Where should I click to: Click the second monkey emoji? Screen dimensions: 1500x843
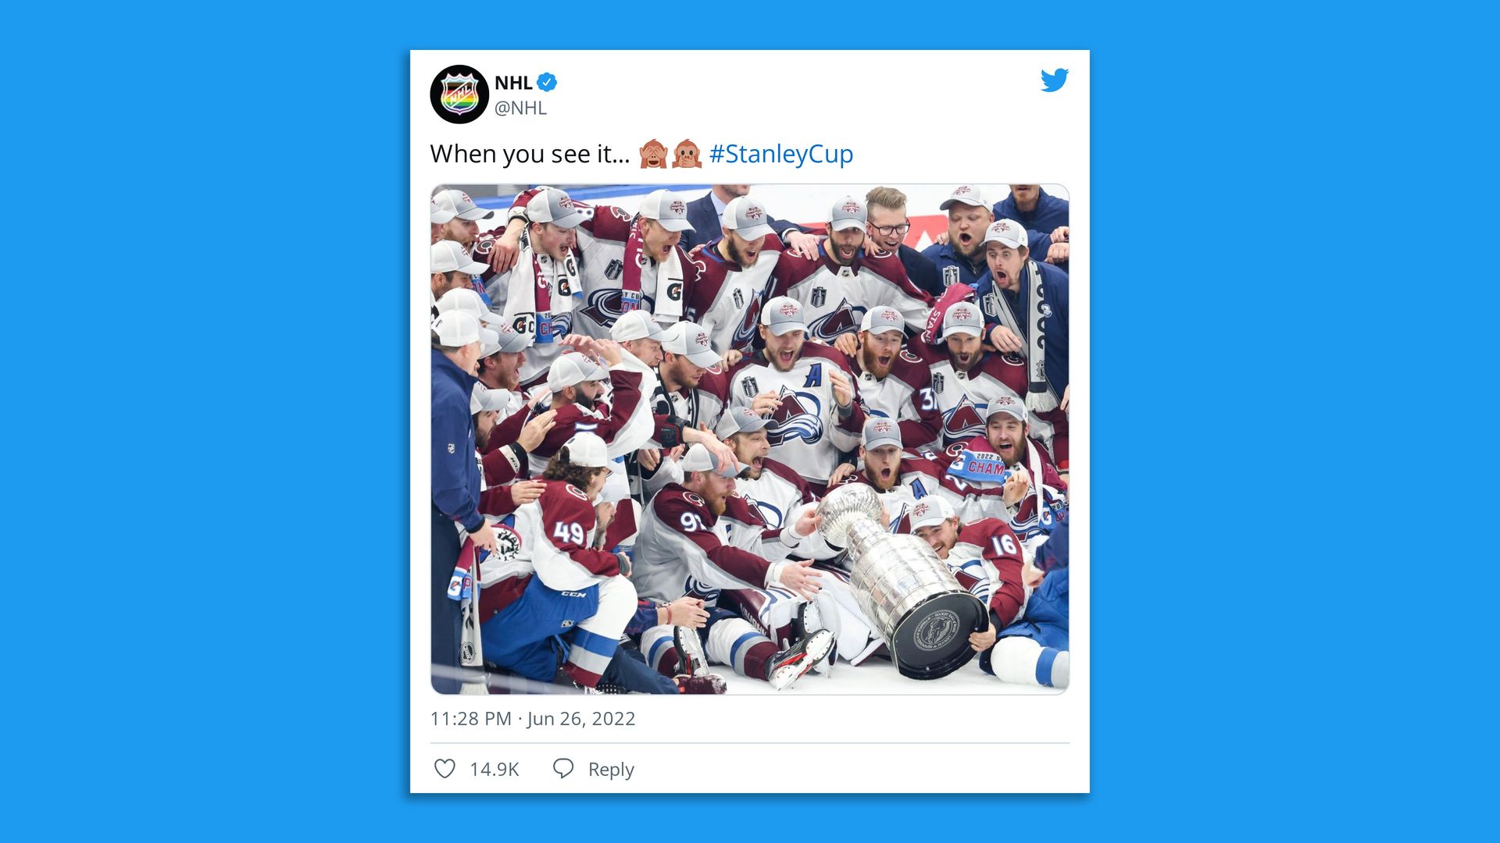tap(687, 154)
